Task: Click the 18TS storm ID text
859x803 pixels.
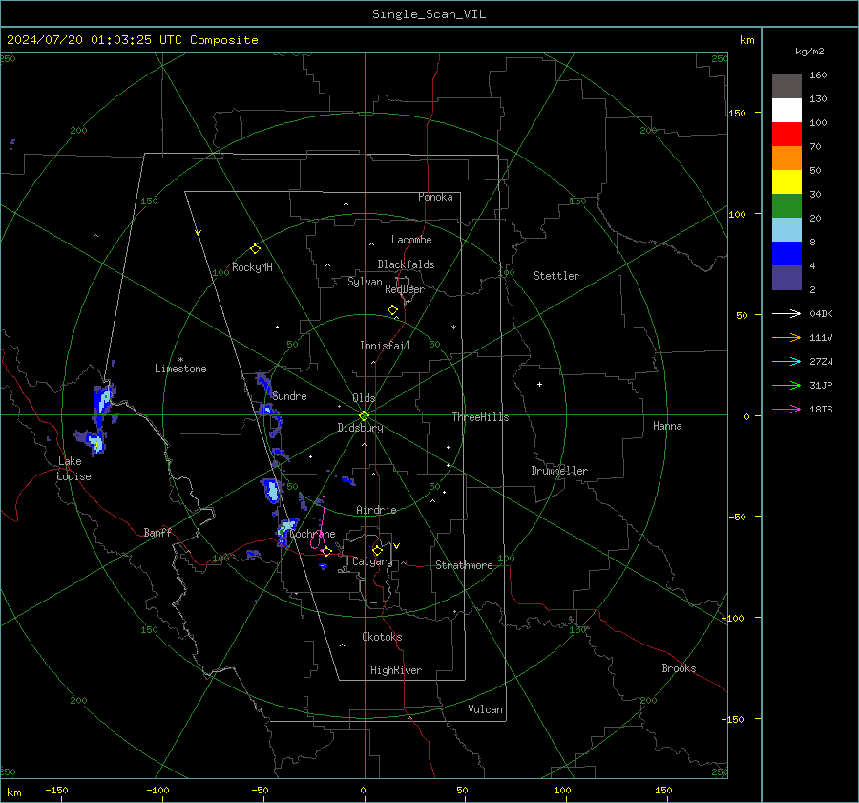Action: coord(821,410)
